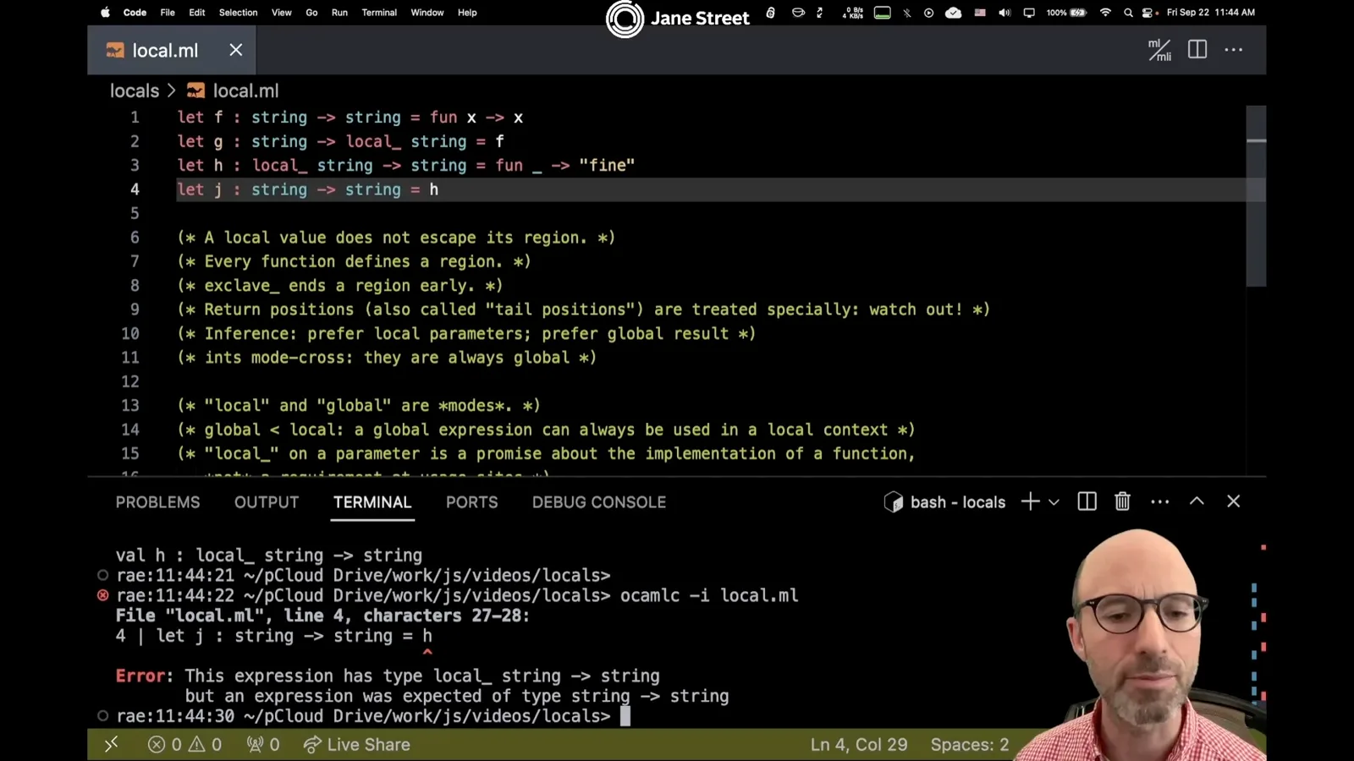Change indentation via 'Spaces: 2'
Image resolution: width=1354 pixels, height=761 pixels.
(x=970, y=745)
